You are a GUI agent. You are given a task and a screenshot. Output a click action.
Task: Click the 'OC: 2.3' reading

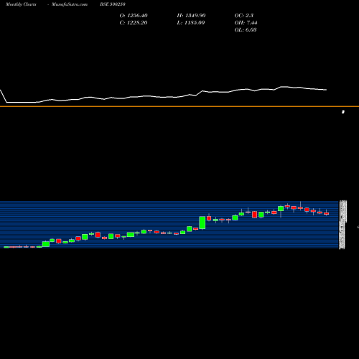coord(244,16)
